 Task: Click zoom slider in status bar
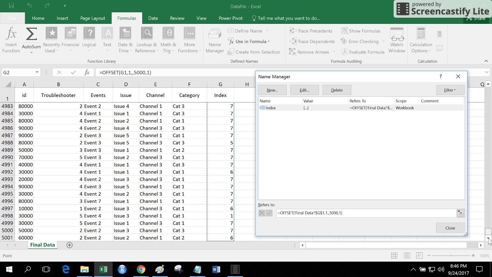pos(451,255)
